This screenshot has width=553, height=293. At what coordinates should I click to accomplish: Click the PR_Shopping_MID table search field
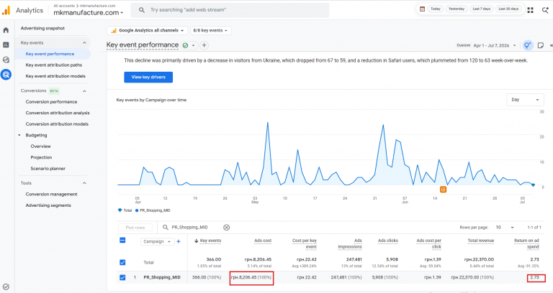point(192,228)
